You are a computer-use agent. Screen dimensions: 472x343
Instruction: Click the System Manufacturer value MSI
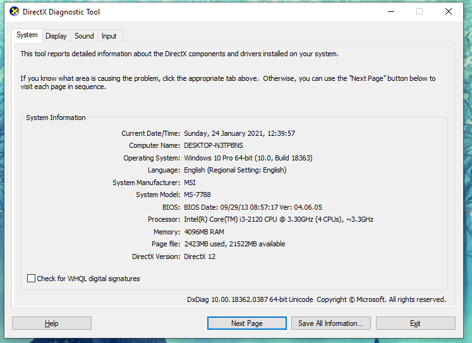pos(190,183)
